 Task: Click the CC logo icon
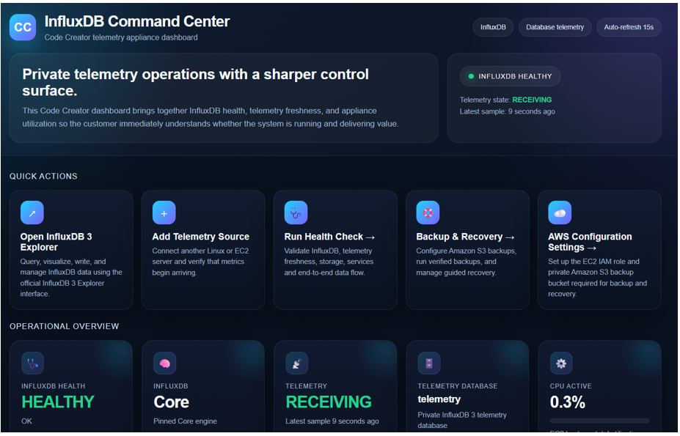23,27
